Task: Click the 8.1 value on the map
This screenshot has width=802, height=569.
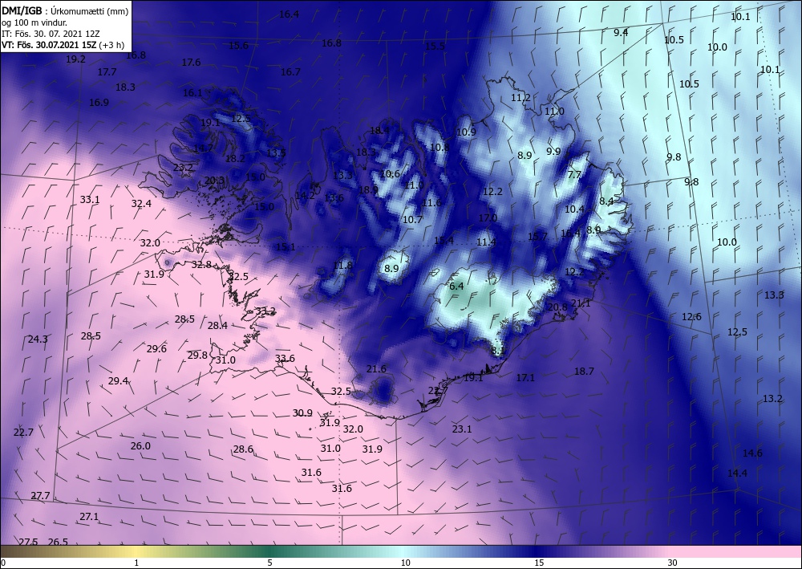Action: tap(498, 351)
